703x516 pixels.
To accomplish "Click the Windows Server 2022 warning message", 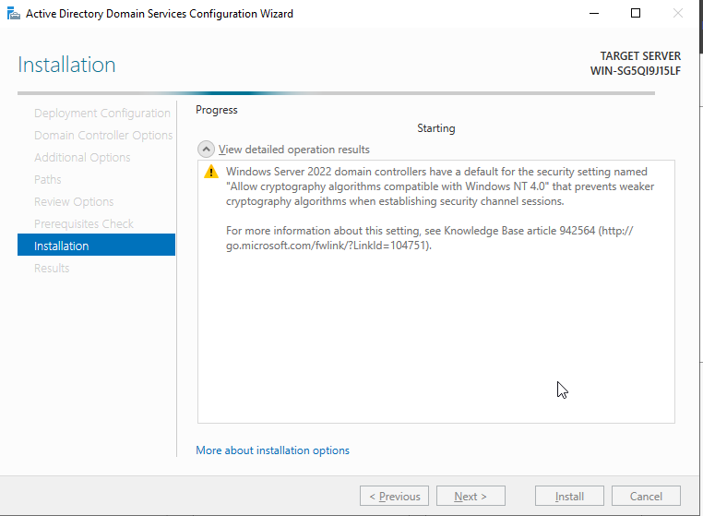I will pyautogui.click(x=440, y=186).
